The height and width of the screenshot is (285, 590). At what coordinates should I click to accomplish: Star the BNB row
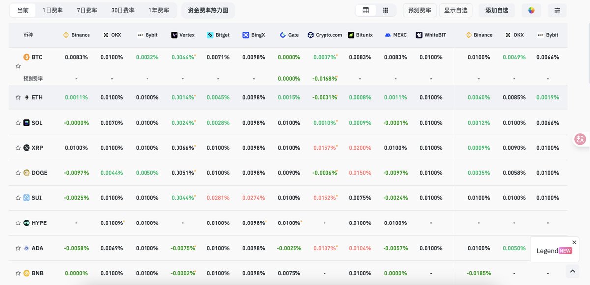coord(18,273)
